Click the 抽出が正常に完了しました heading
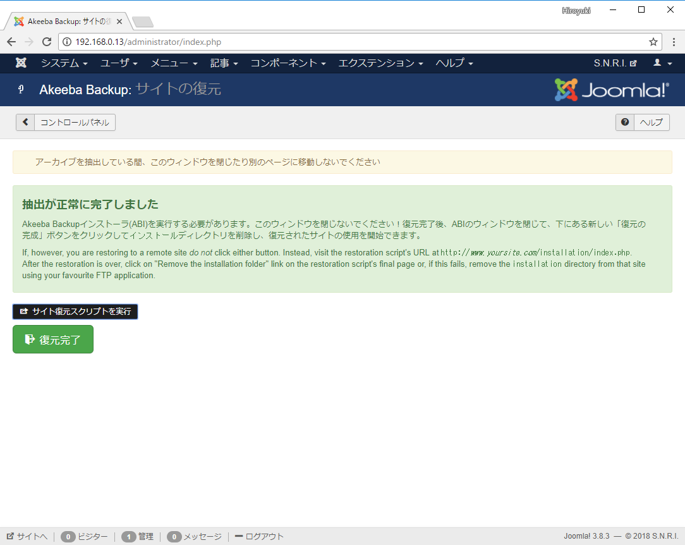The image size is (685, 545). tap(90, 204)
